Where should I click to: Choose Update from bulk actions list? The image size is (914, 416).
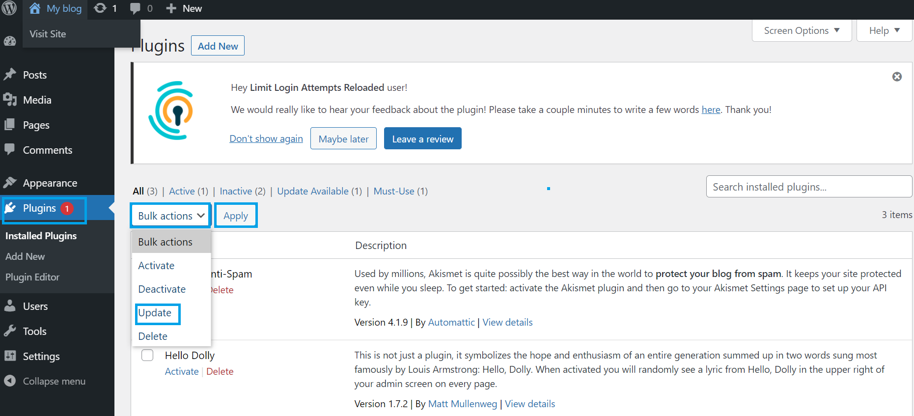pos(171,313)
